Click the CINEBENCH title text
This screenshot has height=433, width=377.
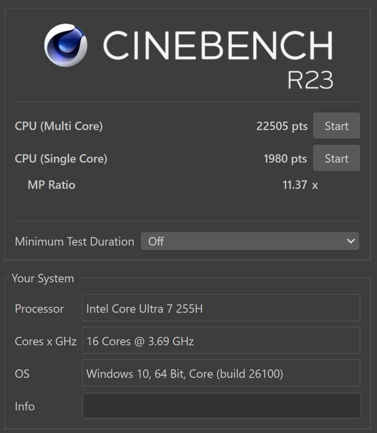tap(218, 45)
